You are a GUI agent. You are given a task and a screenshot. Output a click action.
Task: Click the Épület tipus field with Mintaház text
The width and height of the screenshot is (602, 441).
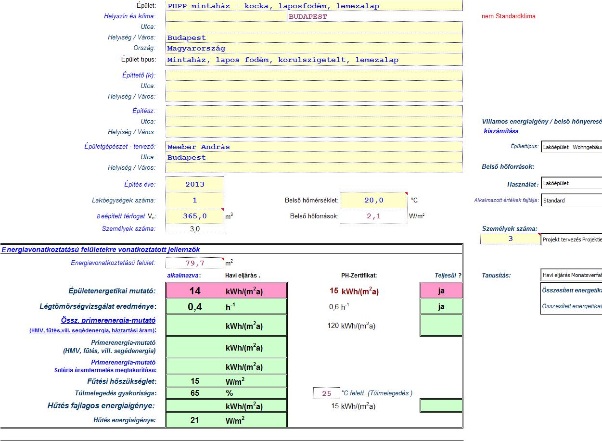point(314,60)
